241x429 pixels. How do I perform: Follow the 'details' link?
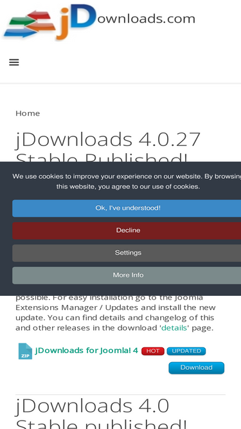pyautogui.click(x=174, y=328)
